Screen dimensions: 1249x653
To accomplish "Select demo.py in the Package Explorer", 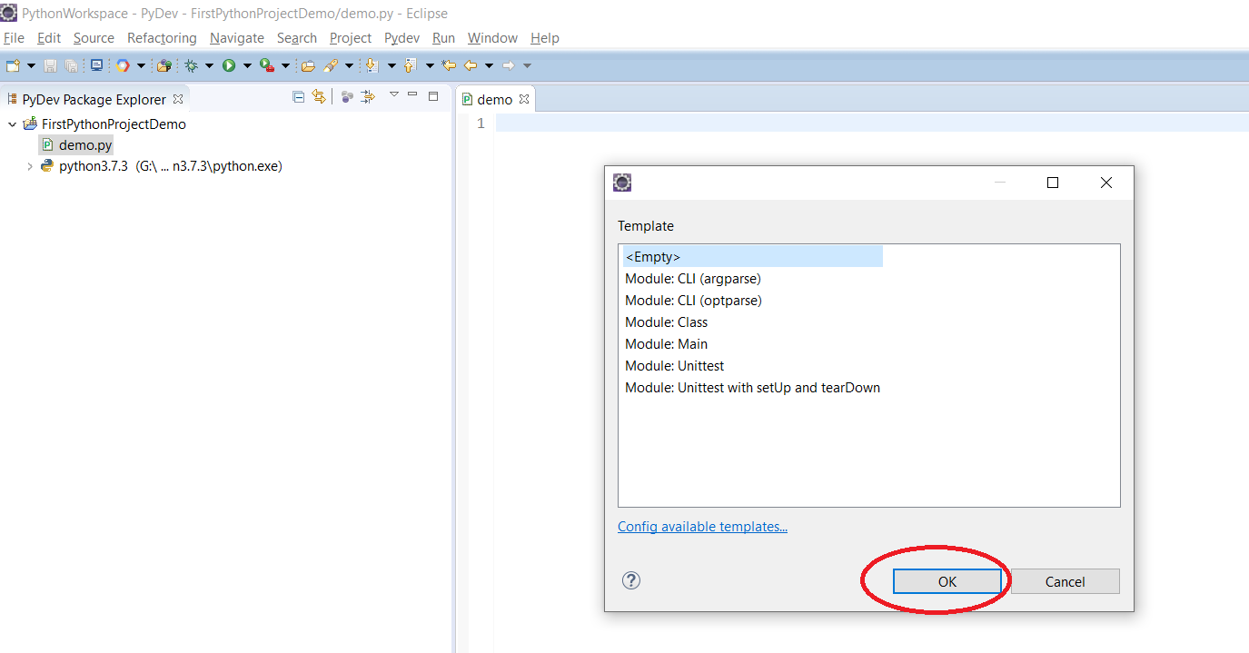I will pos(84,145).
